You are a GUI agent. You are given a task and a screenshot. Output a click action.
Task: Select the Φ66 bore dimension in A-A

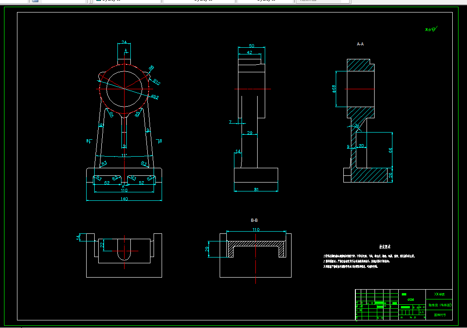tap(334, 89)
